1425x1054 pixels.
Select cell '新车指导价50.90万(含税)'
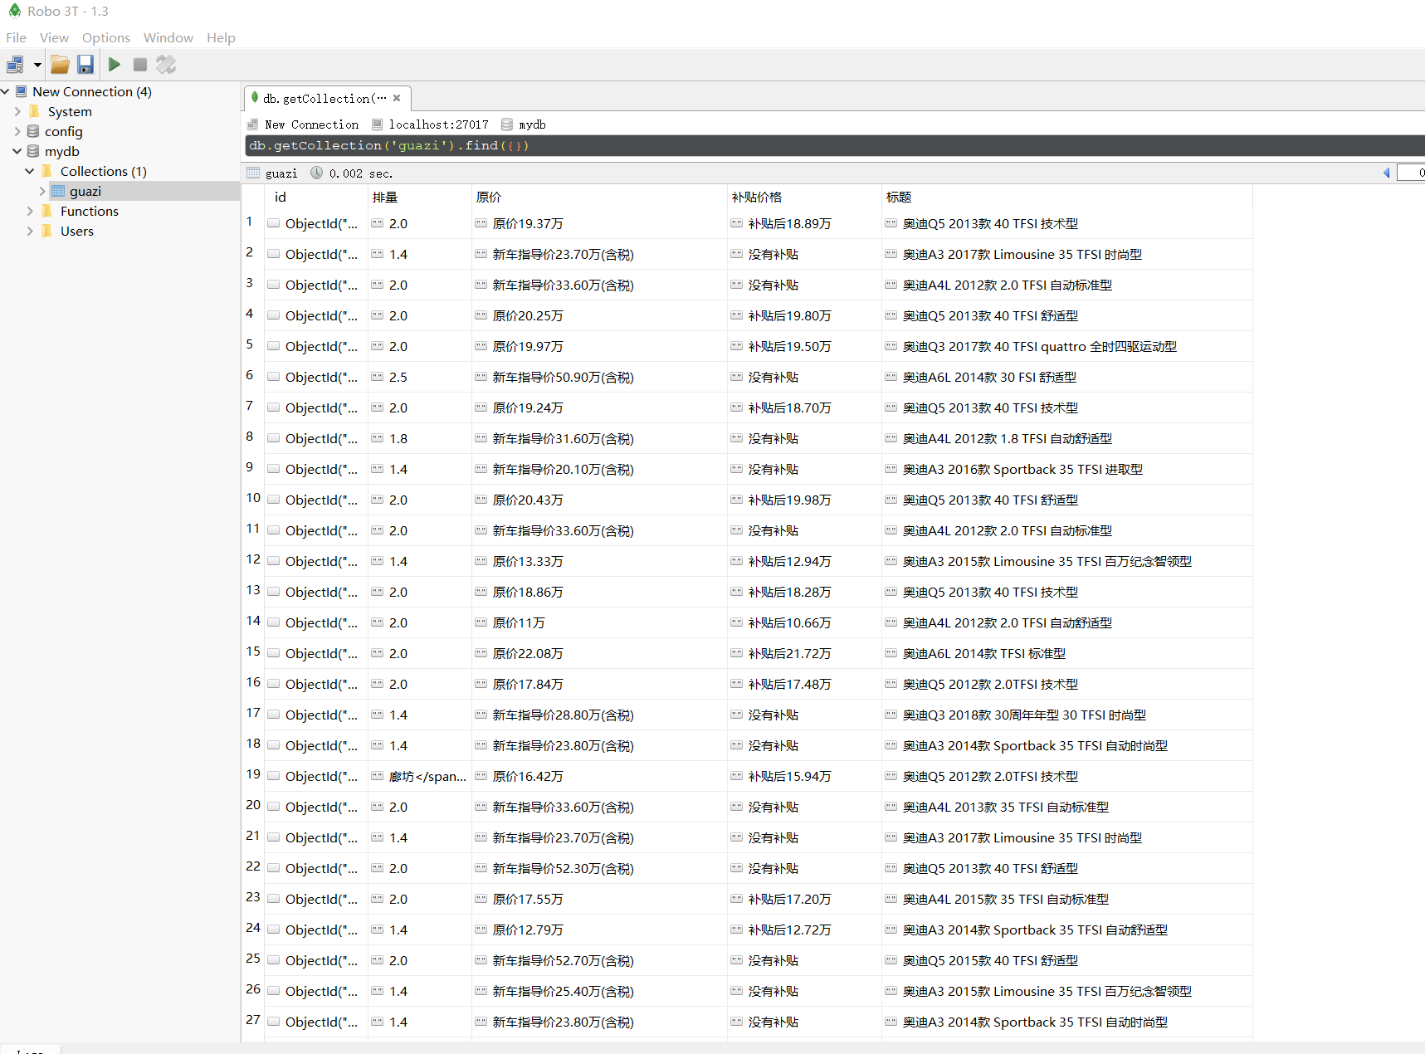599,377
